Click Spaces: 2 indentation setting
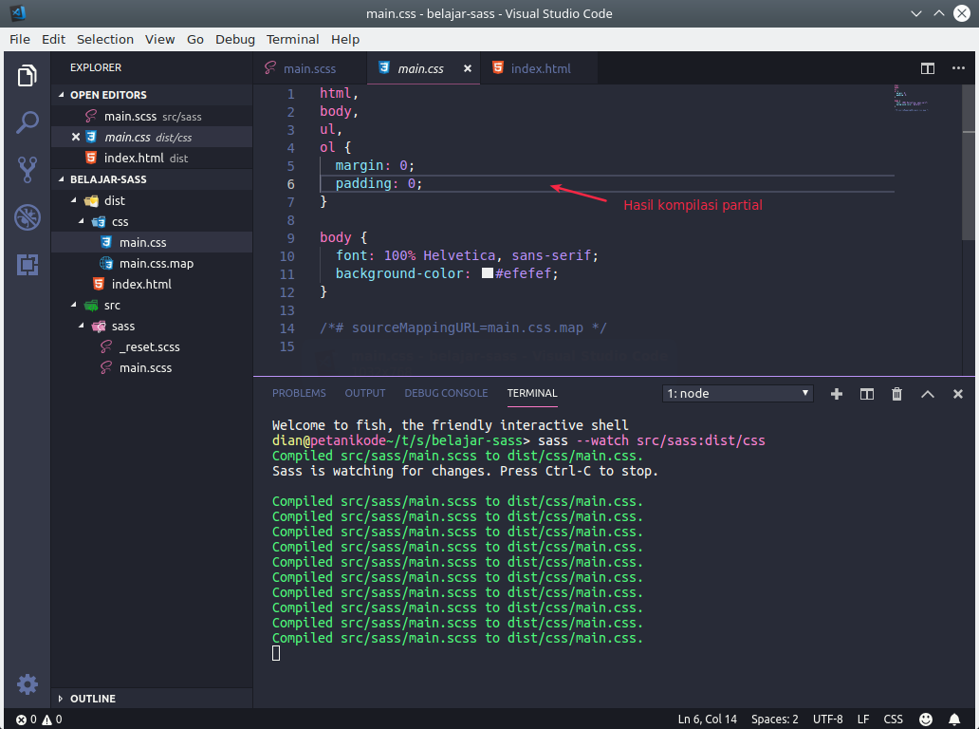 pyautogui.click(x=774, y=719)
